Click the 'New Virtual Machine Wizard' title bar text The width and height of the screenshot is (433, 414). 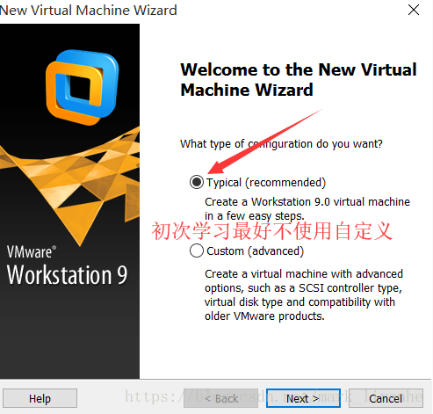click(x=89, y=11)
